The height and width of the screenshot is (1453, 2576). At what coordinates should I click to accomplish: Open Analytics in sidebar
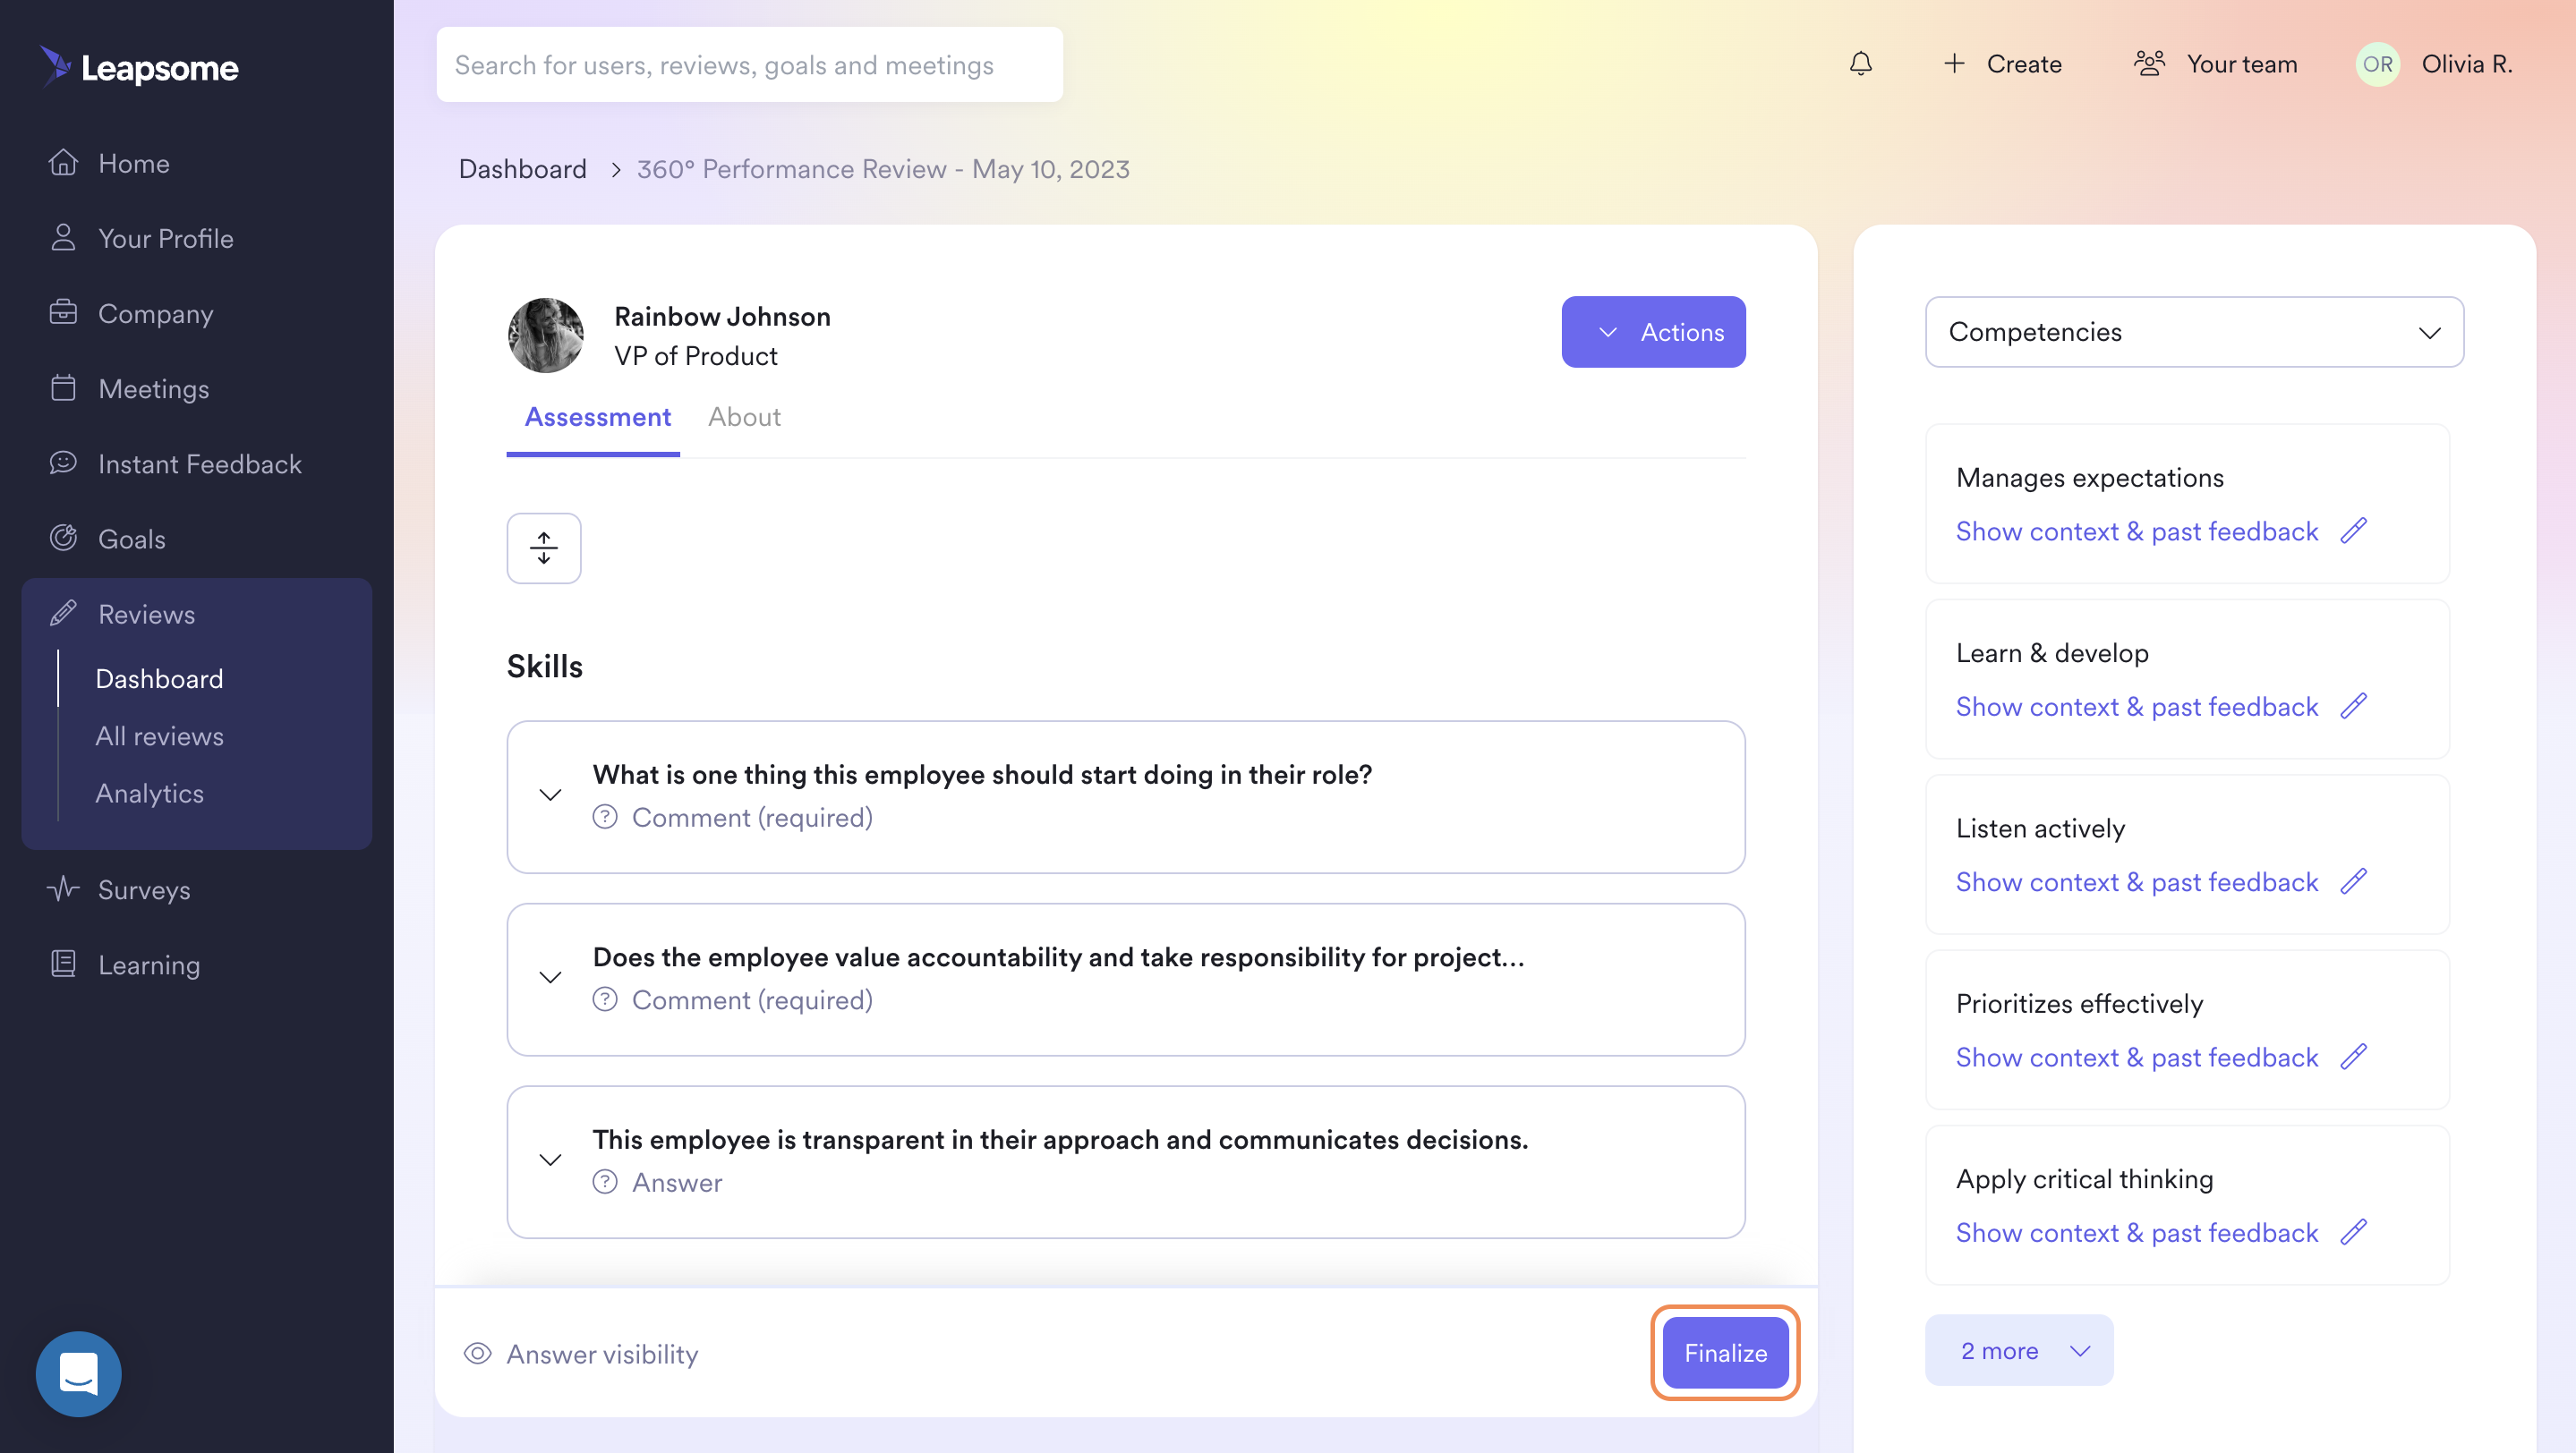click(x=149, y=794)
